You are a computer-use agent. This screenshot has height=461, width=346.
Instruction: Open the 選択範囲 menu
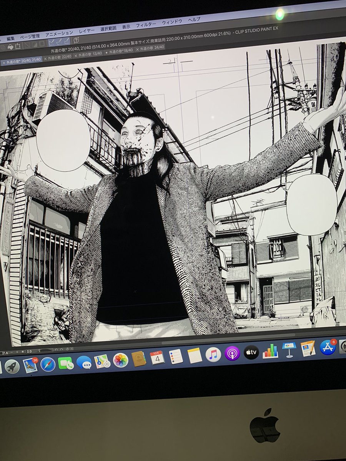(x=108, y=29)
